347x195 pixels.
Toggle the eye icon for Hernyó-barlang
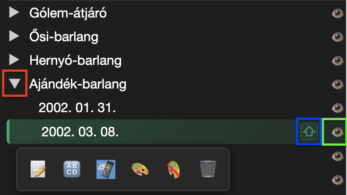click(337, 61)
